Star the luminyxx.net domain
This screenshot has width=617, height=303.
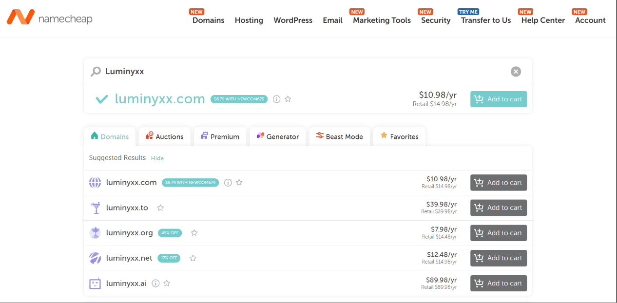pyautogui.click(x=193, y=258)
